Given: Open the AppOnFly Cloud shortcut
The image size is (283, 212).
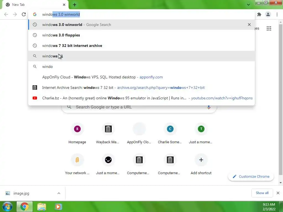Looking at the screenshot, I should click(x=139, y=133).
